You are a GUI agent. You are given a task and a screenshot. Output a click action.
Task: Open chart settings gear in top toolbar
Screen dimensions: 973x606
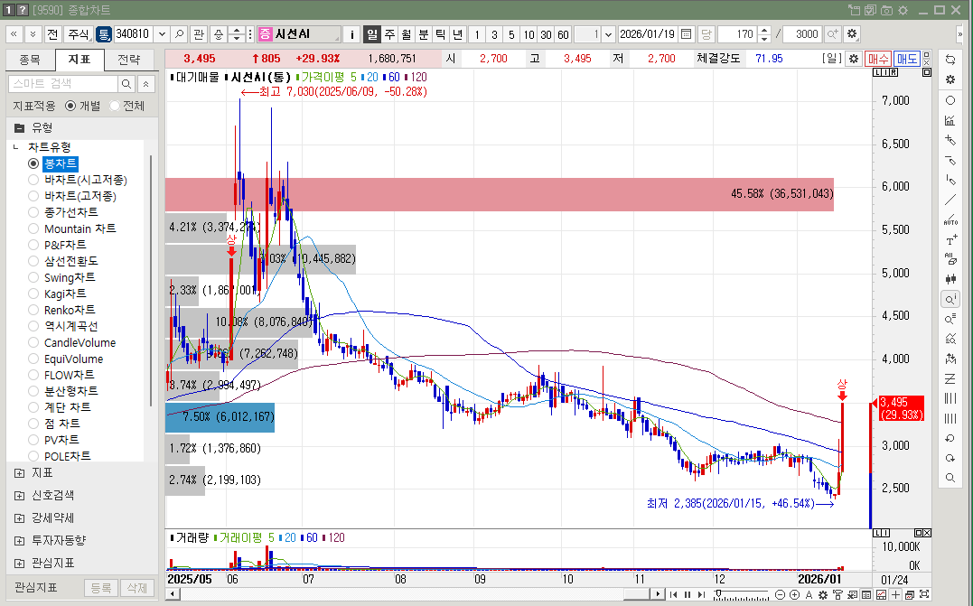pyautogui.click(x=852, y=34)
